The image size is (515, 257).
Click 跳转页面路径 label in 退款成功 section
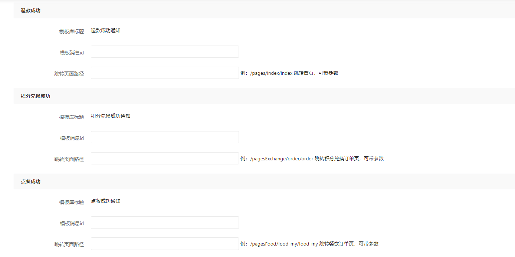coord(69,74)
